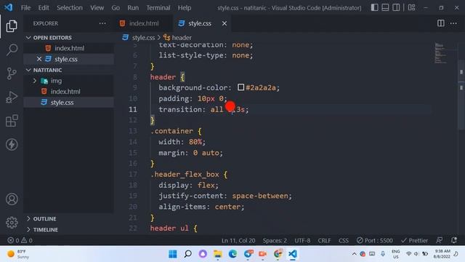This screenshot has height=262, width=465.
Task: Open File Explorer from taskbar
Action: (218, 254)
